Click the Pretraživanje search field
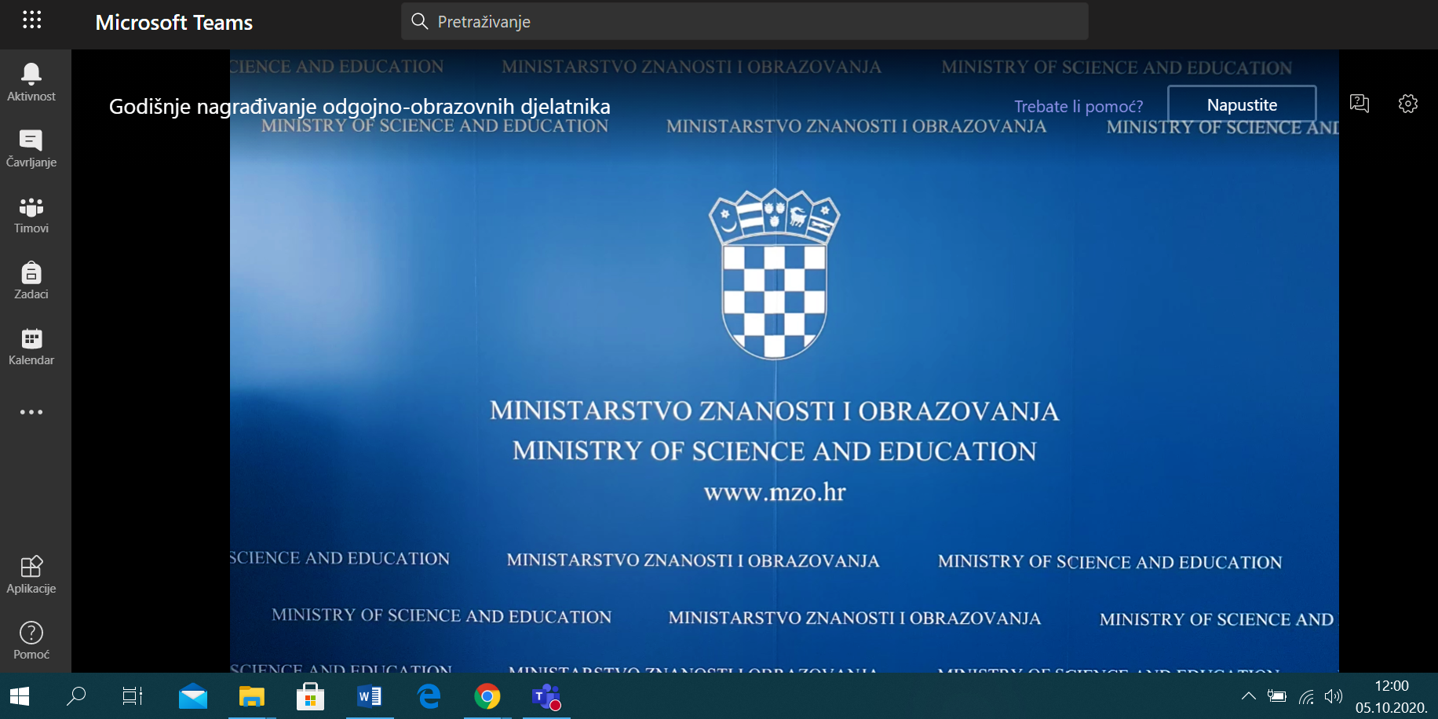 pos(744,21)
